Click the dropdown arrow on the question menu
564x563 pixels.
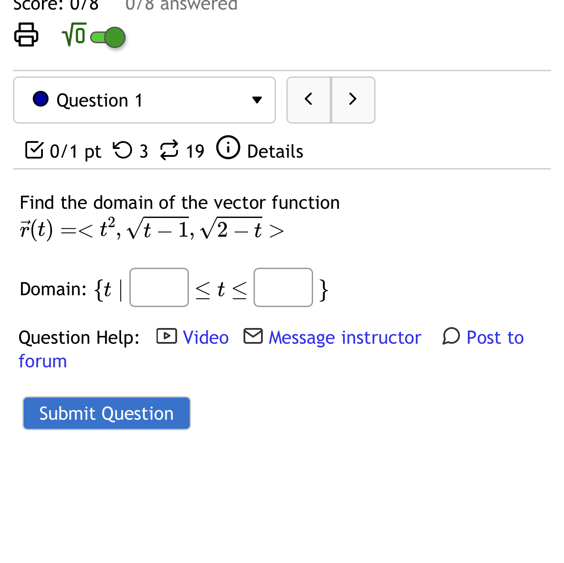point(257,100)
